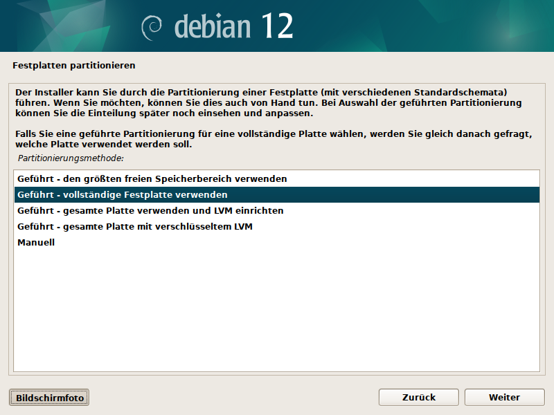This screenshot has height=415, width=554.
Task: Take a screenshot with Bildschirmfoto button
Action: coord(49,398)
